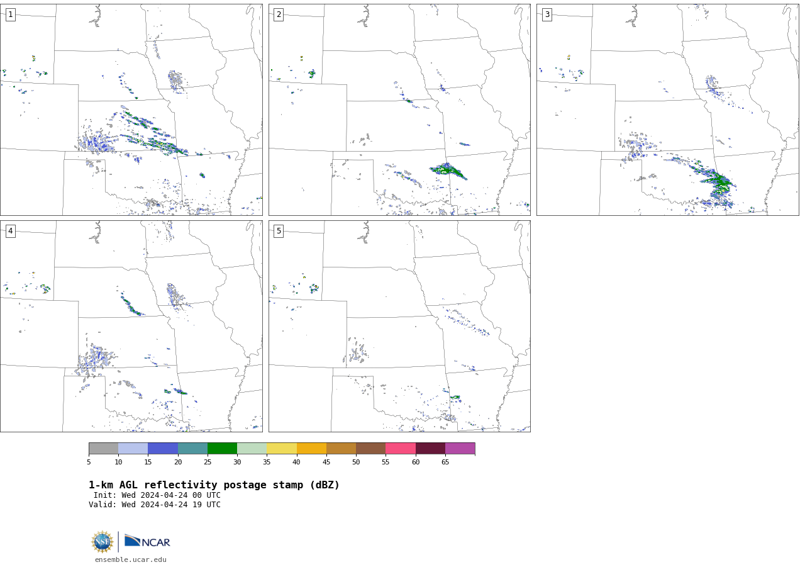Open ensemble member 3 reflectivity map
The image size is (805, 567).
[x=668, y=109]
